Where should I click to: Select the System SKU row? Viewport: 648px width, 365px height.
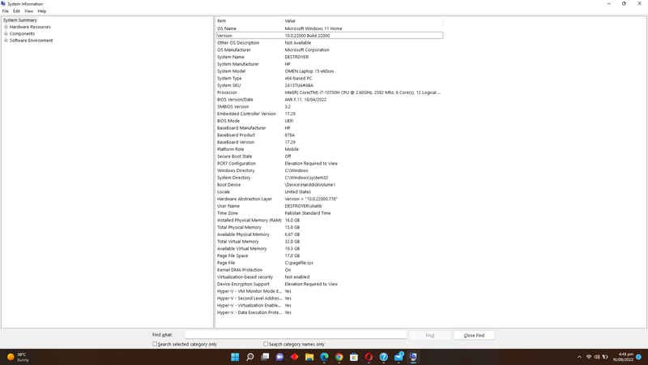[330, 85]
